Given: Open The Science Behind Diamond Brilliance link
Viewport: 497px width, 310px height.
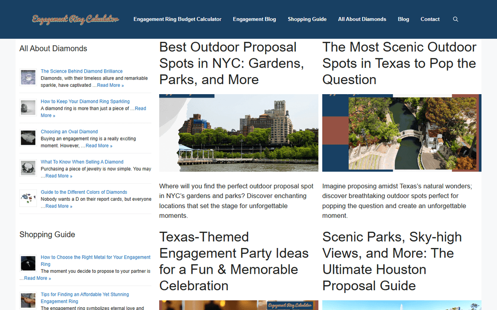Looking at the screenshot, I should click(81, 71).
